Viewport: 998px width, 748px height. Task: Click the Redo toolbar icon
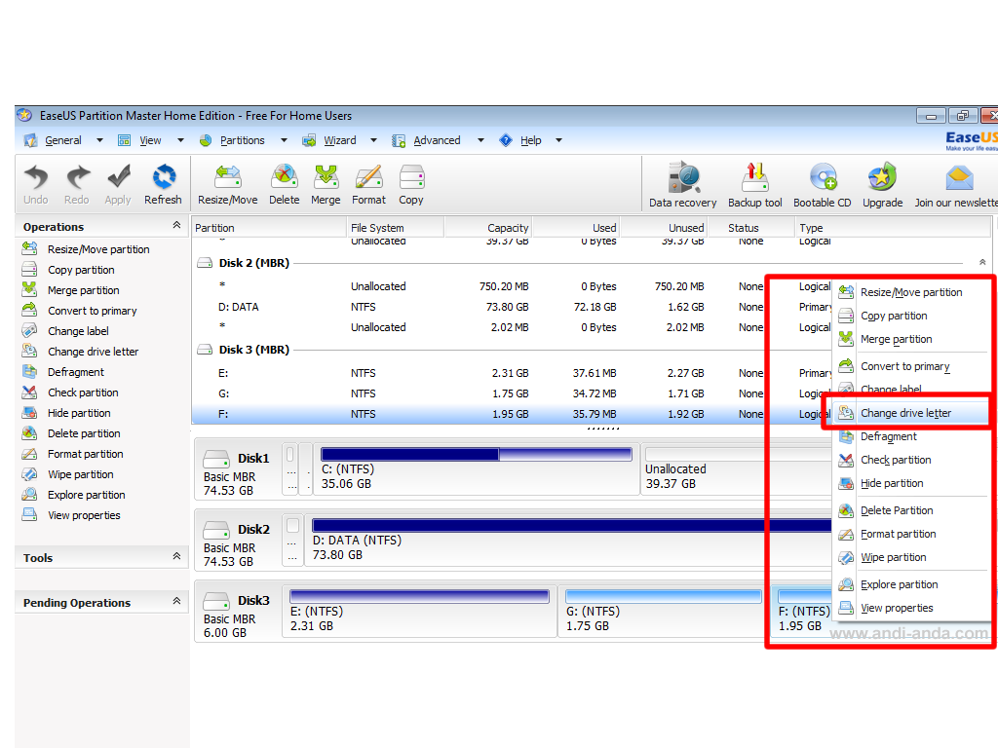(x=77, y=183)
